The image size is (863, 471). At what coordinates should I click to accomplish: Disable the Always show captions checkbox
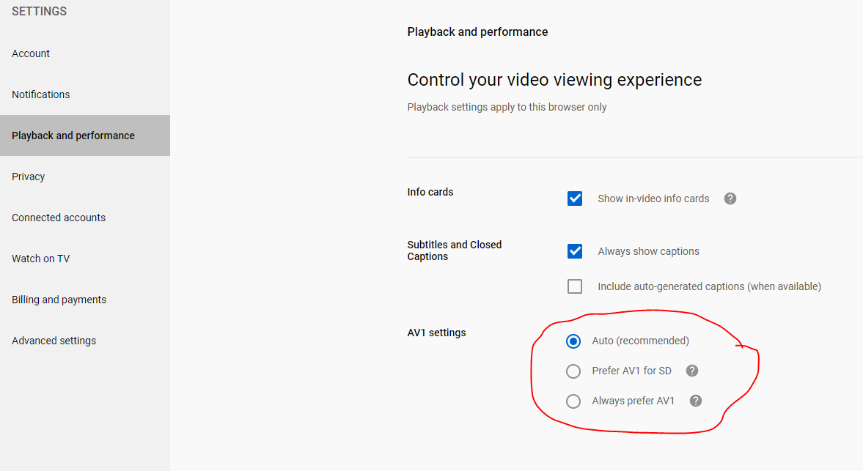(575, 251)
